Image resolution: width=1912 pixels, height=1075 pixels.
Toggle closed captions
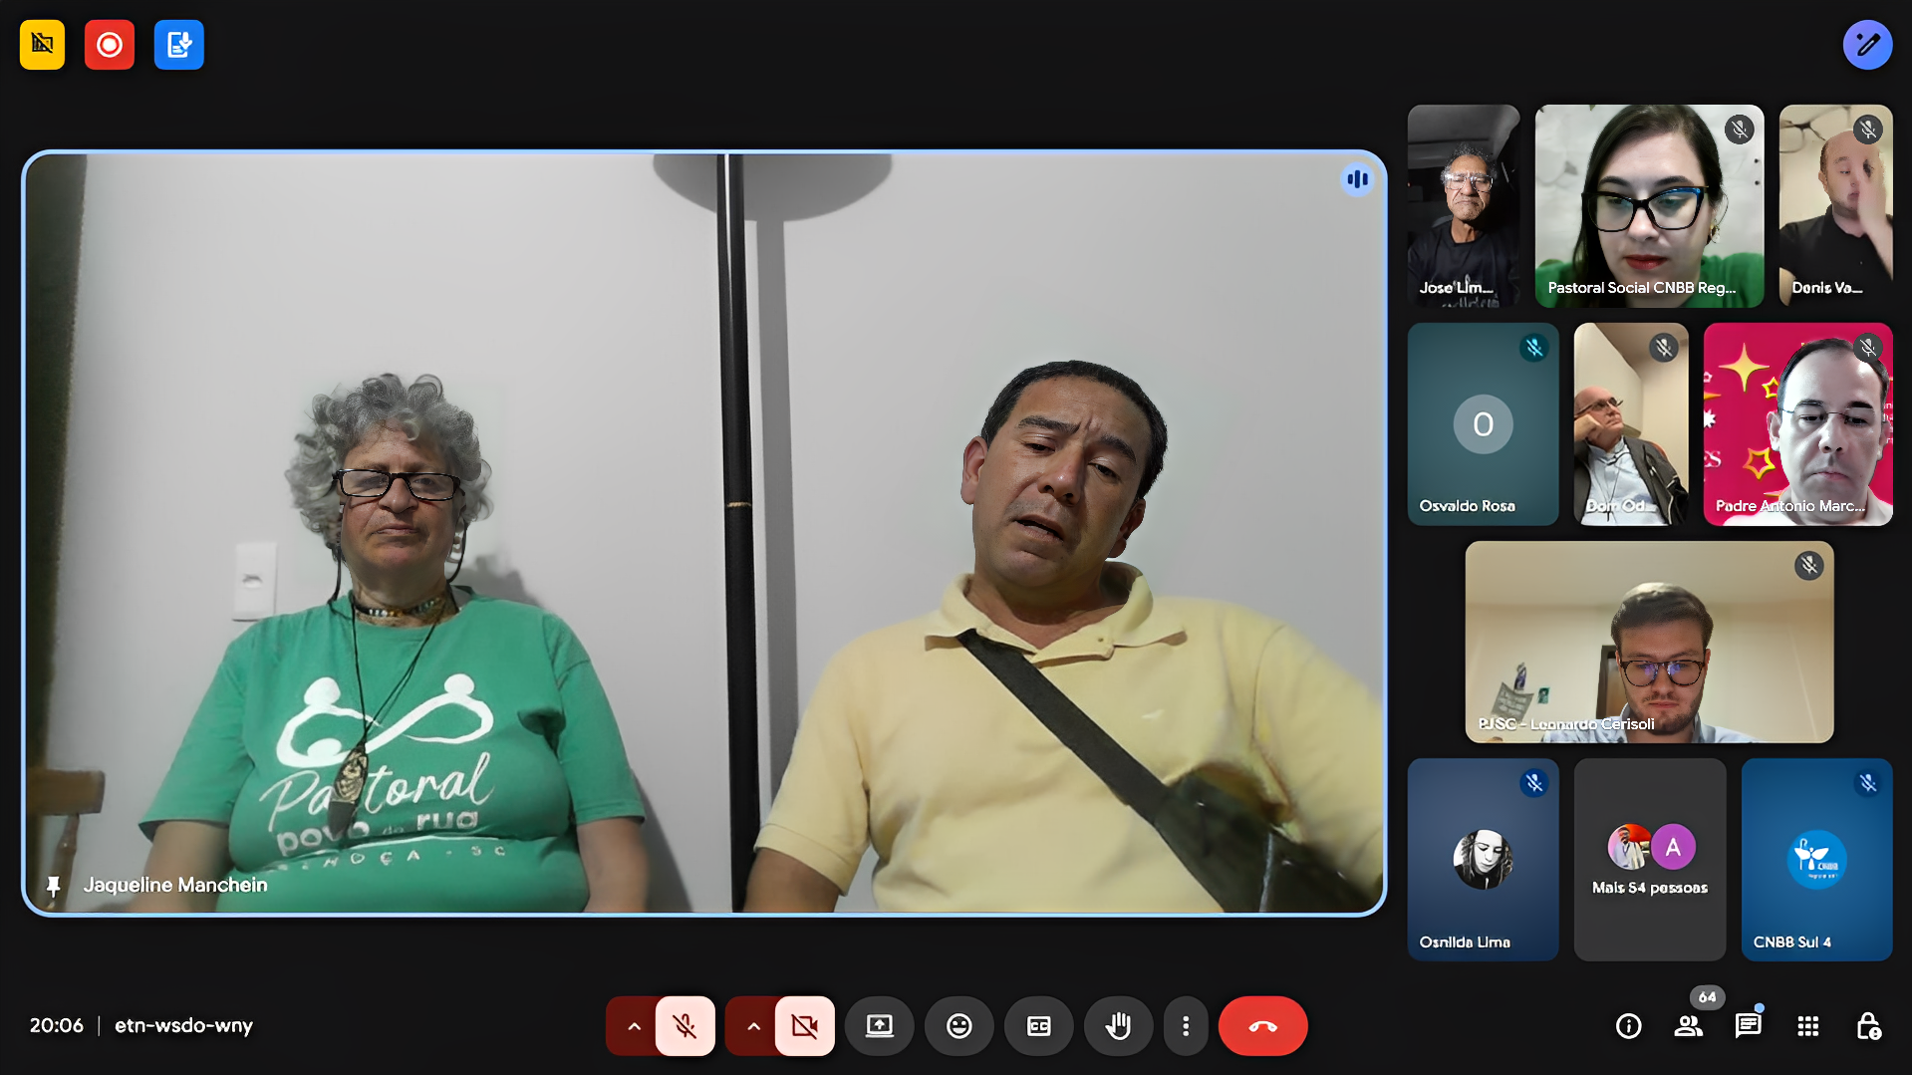pyautogui.click(x=1038, y=1026)
